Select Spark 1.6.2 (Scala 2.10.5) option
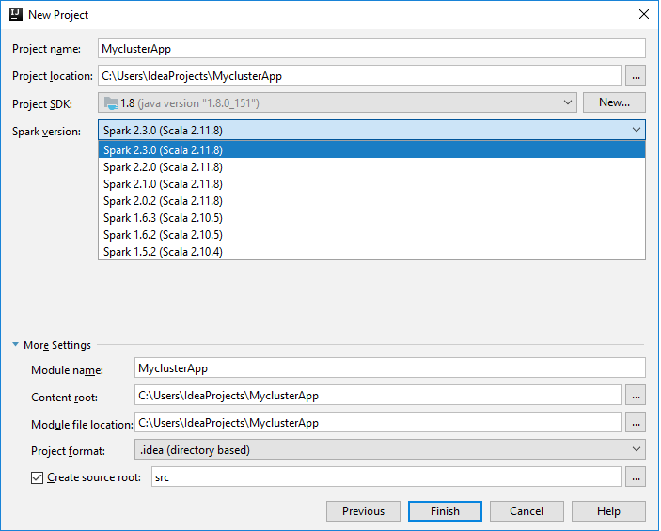This screenshot has width=661, height=531. (371, 234)
